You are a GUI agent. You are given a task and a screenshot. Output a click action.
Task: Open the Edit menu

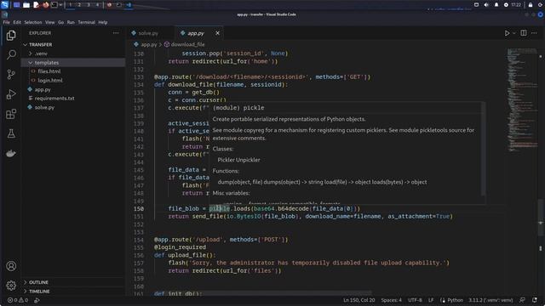(x=17, y=22)
